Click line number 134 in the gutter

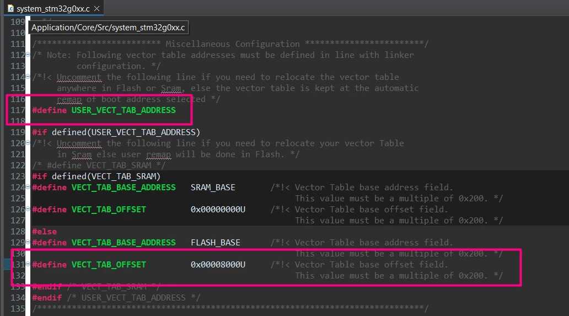tap(18, 298)
